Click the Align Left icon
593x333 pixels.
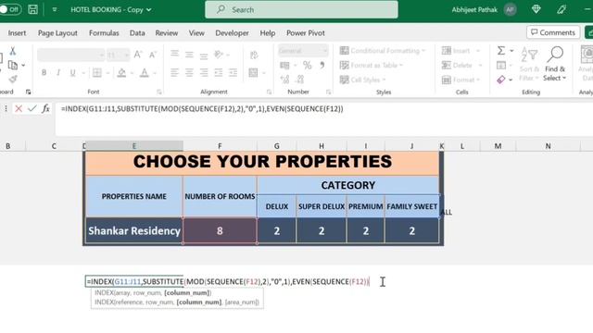click(x=174, y=72)
